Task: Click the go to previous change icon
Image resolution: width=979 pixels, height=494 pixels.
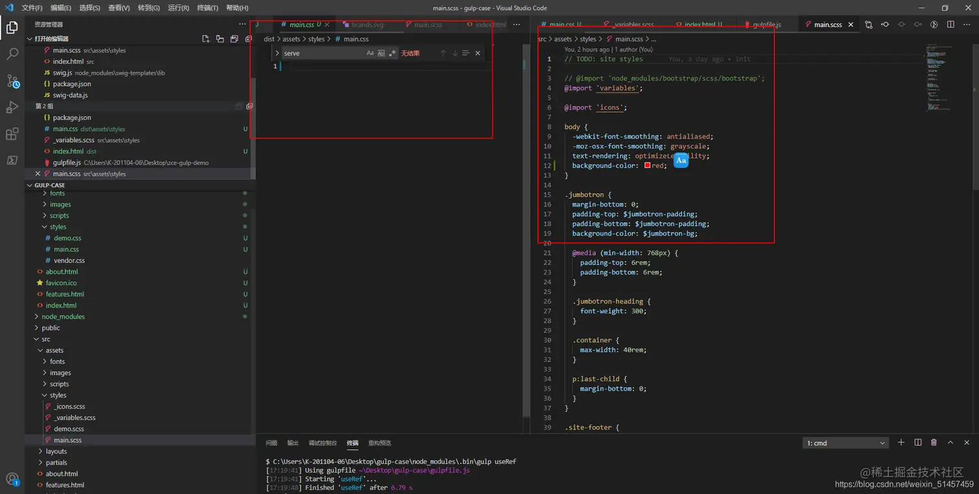Action: (x=884, y=25)
